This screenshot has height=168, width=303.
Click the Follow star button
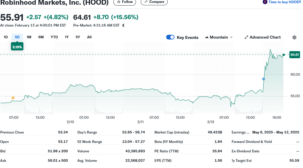click(125, 2)
